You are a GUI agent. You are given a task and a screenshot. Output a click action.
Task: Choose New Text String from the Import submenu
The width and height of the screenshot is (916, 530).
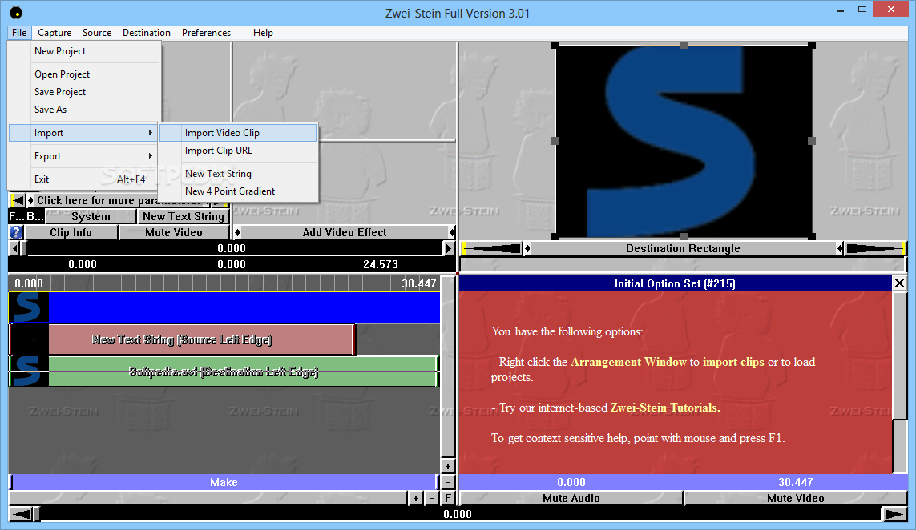pos(238,174)
